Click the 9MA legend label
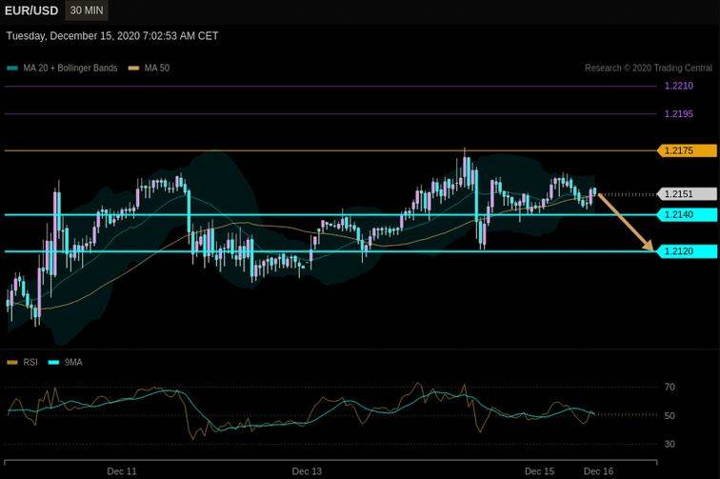Screen dimensions: 720x479 click(x=73, y=363)
